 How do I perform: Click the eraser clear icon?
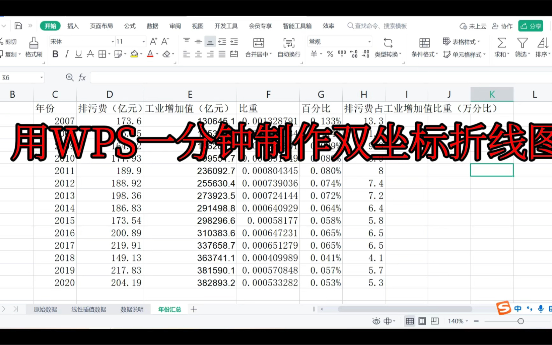167,54
